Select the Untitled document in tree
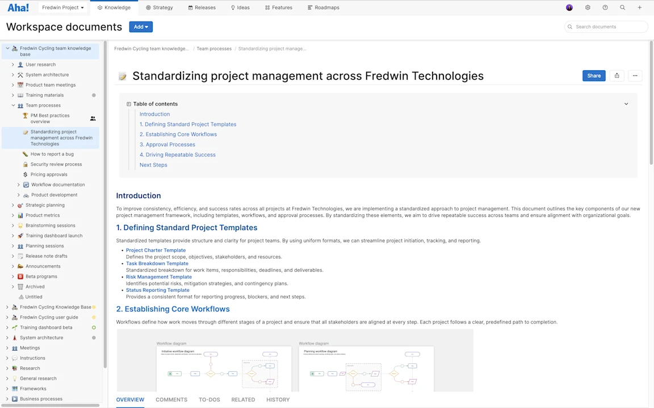The height and width of the screenshot is (408, 654). [34, 297]
